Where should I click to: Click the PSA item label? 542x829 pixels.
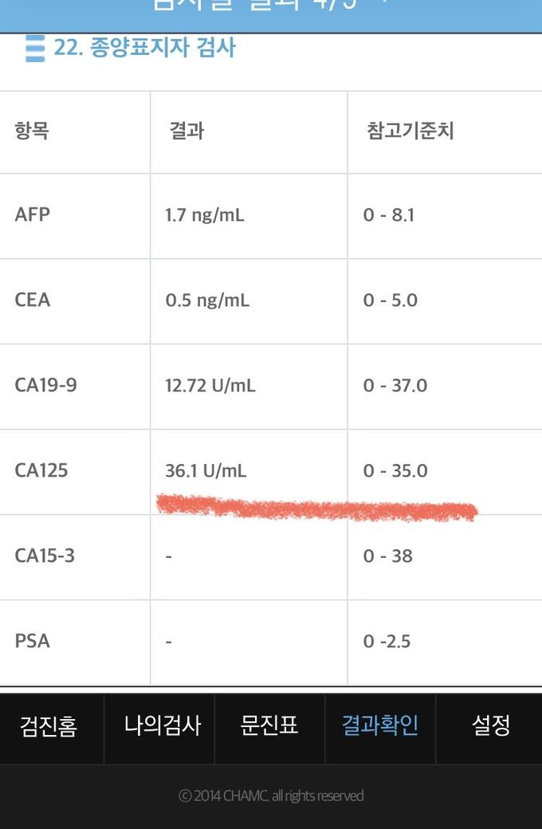pos(33,642)
